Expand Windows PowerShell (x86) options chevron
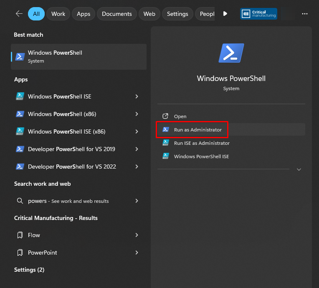319x288 pixels. (x=137, y=114)
